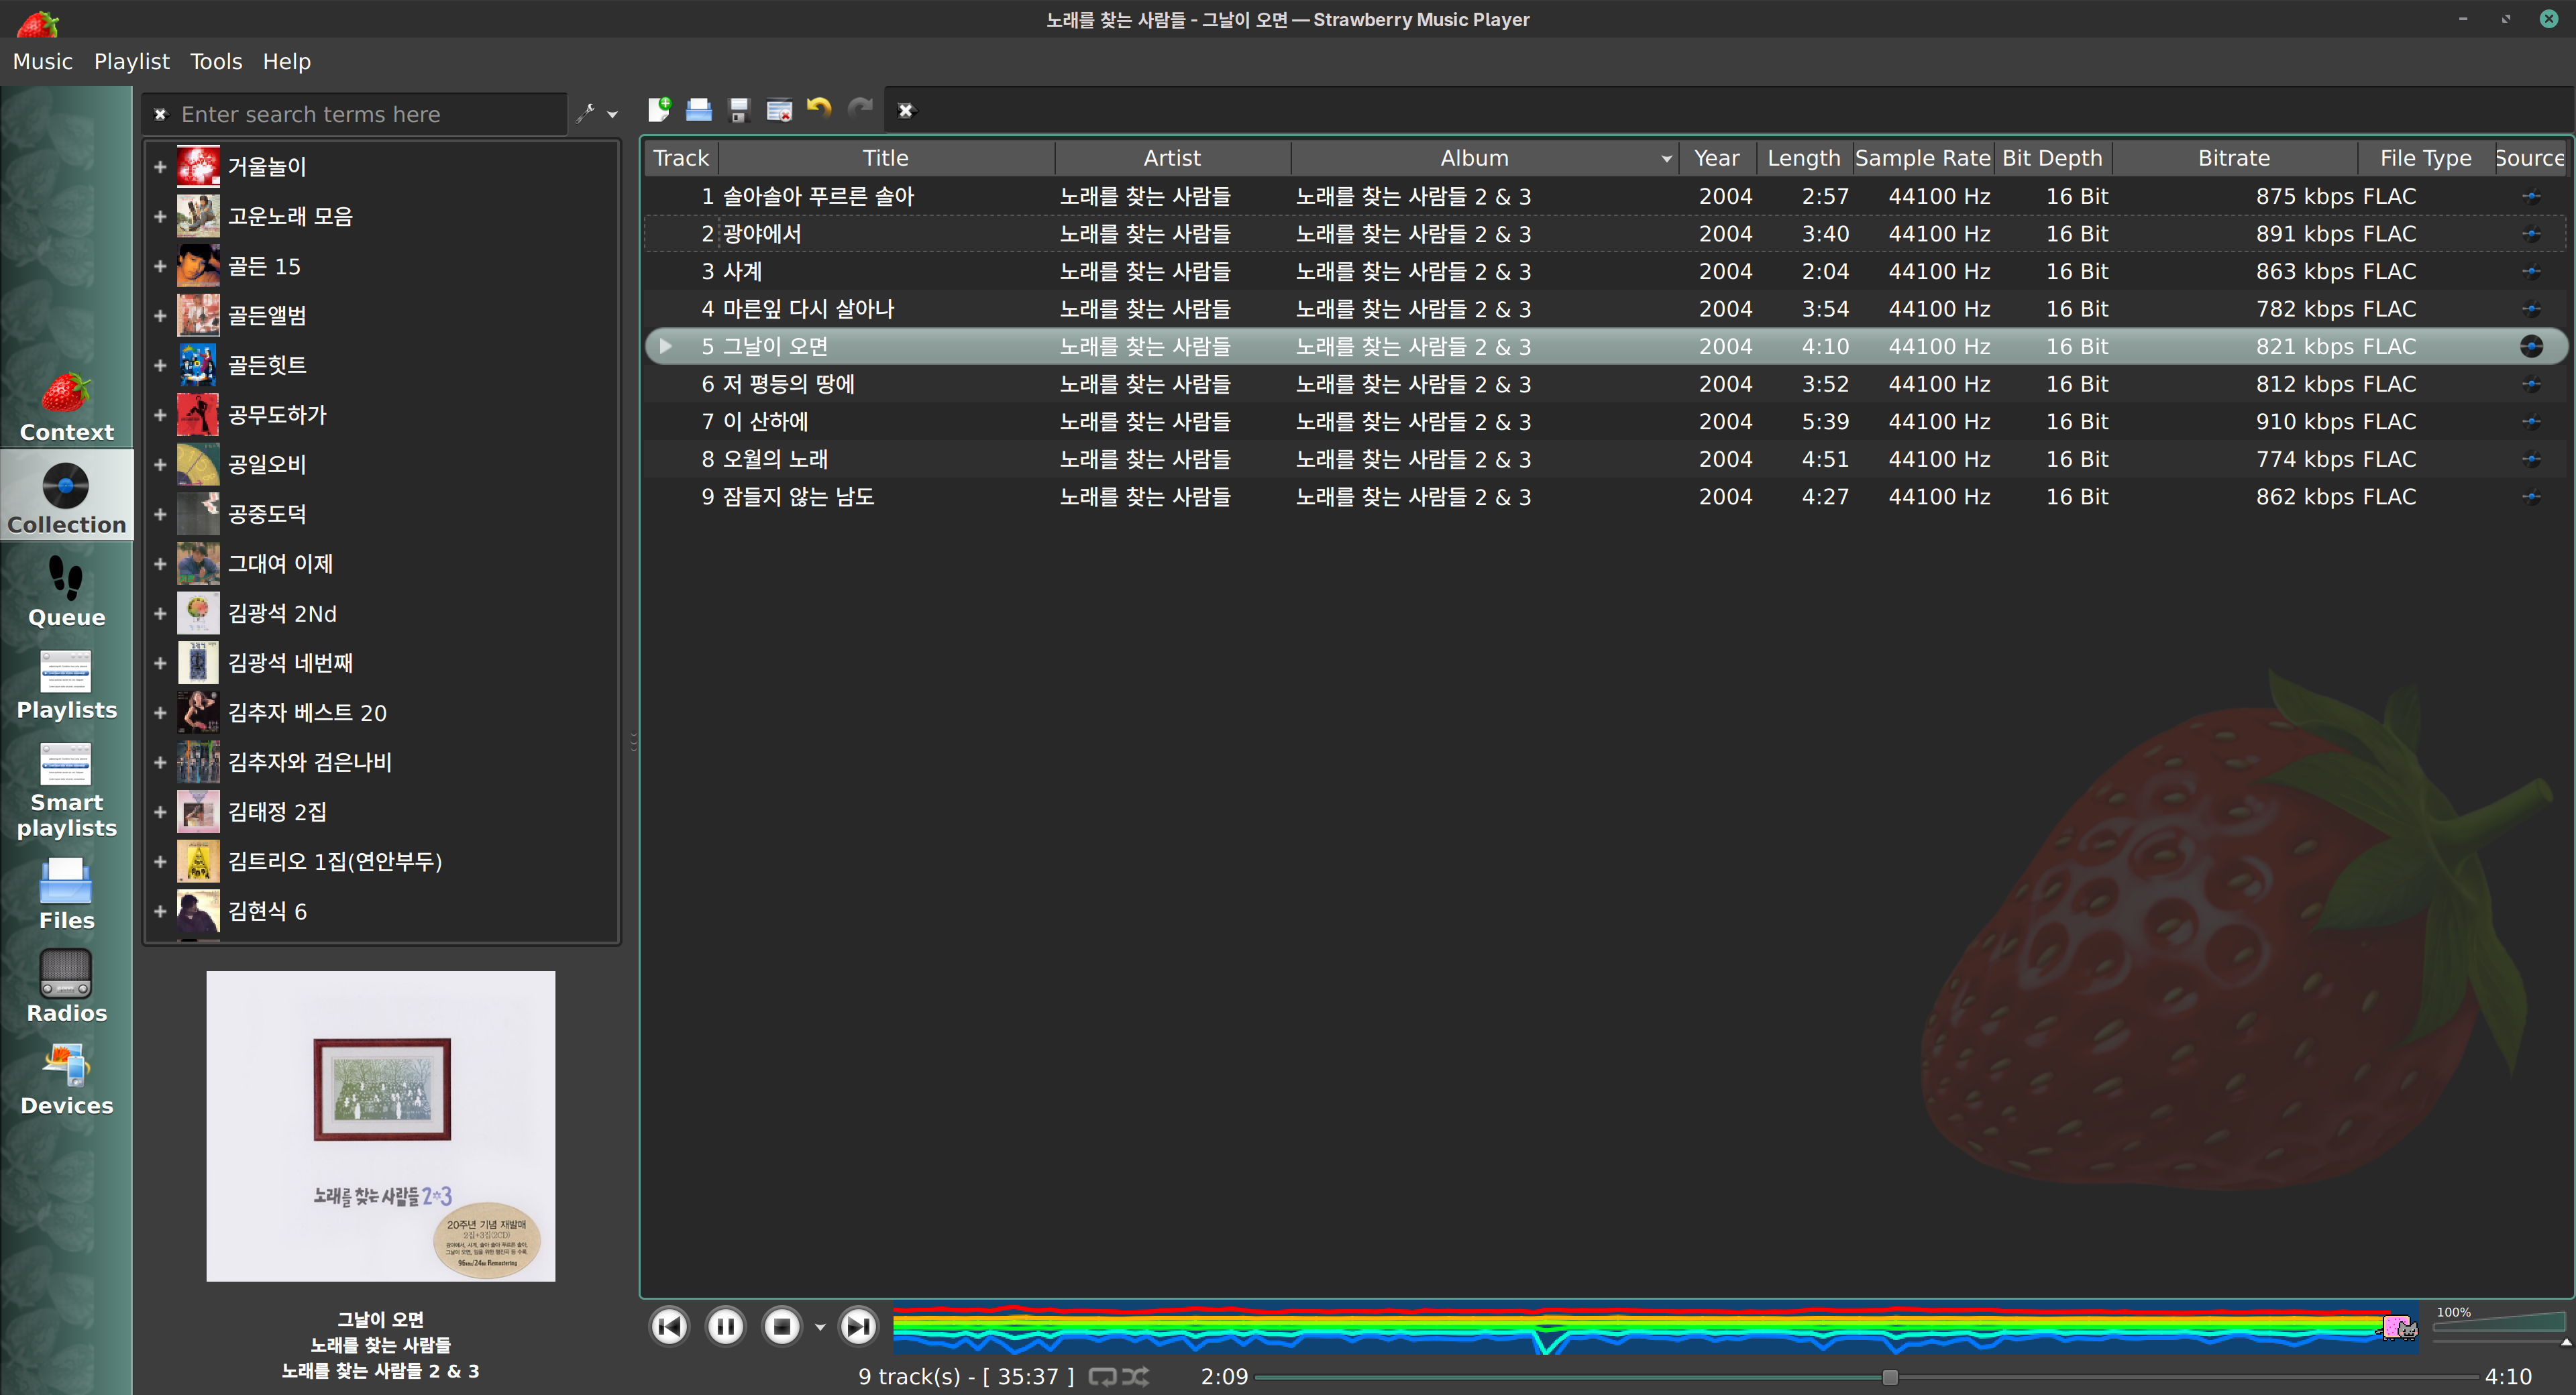The height and width of the screenshot is (1395, 2576).
Task: Open the Music menu
Action: [43, 62]
